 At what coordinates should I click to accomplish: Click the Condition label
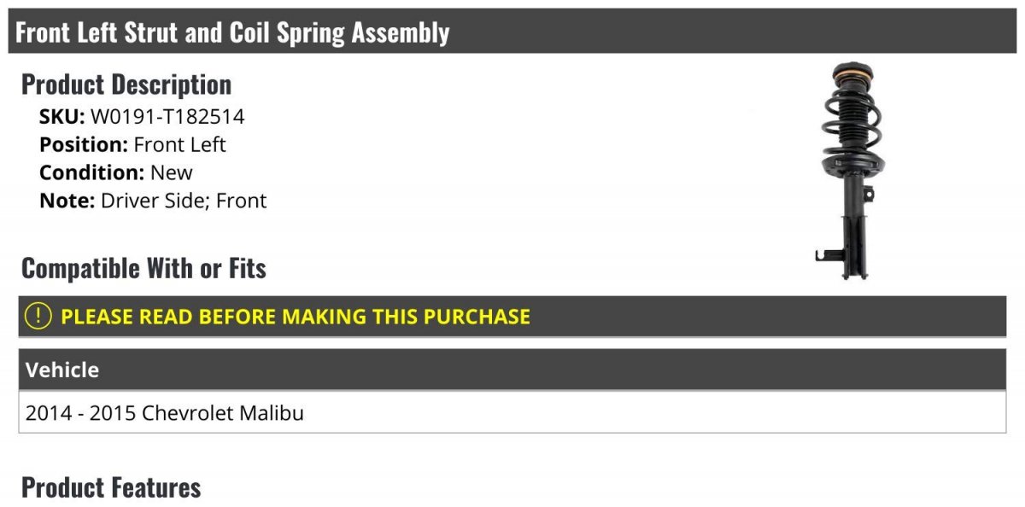pyautogui.click(x=91, y=172)
